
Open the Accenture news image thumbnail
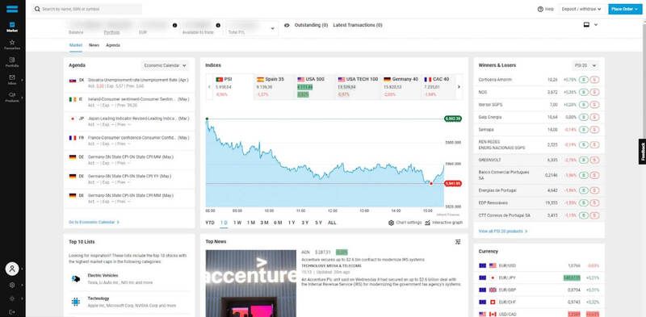251,283
